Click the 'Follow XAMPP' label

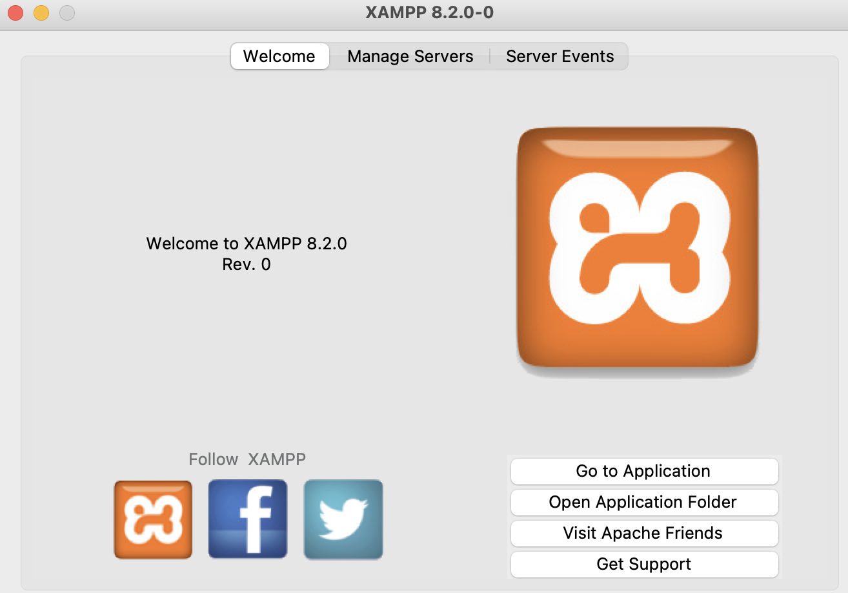coord(247,459)
